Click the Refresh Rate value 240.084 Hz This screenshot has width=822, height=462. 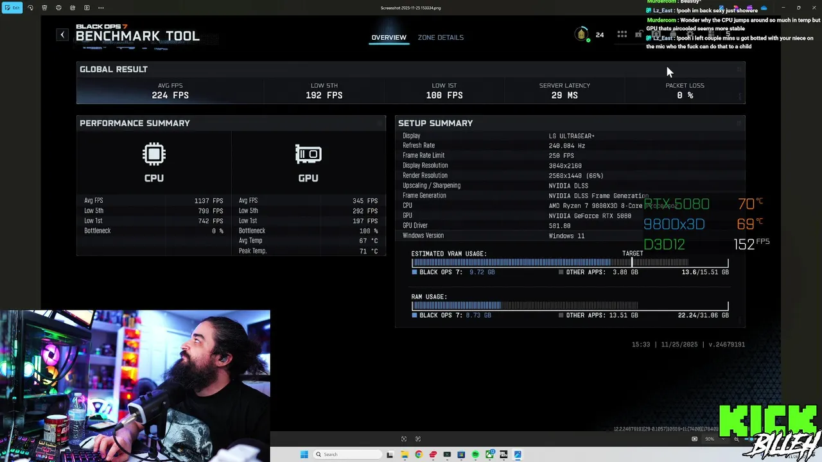pyautogui.click(x=567, y=146)
